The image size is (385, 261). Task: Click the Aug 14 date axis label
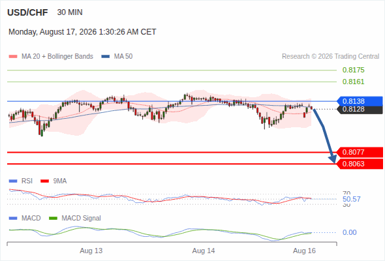(x=204, y=251)
